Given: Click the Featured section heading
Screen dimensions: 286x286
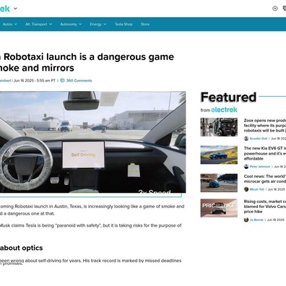Looking at the screenshot, I should 228,97.
